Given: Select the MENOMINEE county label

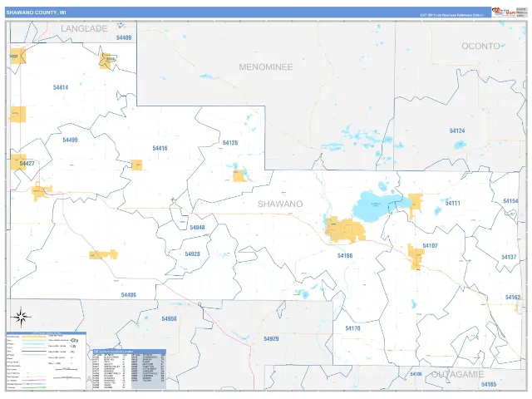Looking at the screenshot, I should 266,66.
